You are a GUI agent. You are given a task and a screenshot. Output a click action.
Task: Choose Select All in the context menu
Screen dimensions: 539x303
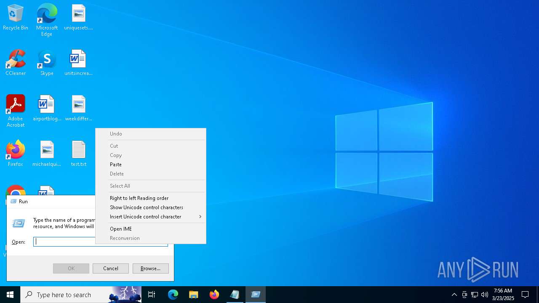pyautogui.click(x=151, y=186)
